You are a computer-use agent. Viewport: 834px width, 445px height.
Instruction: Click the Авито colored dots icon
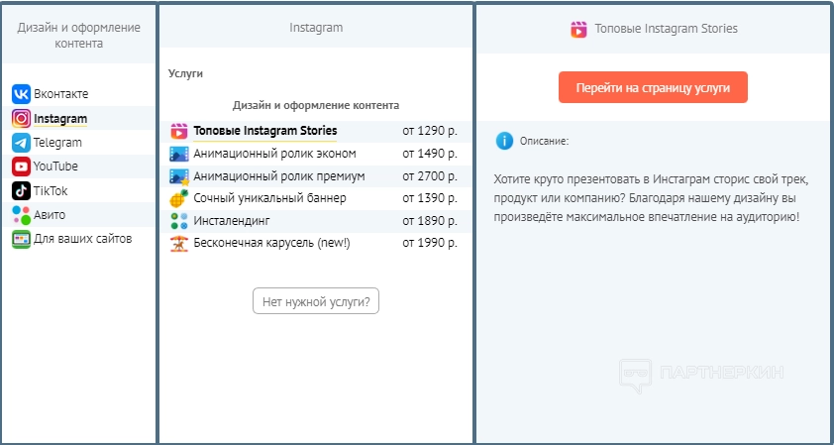pyautogui.click(x=21, y=214)
